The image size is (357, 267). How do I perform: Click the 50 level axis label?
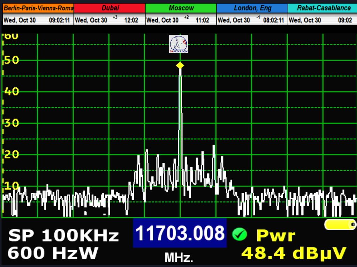12,60
